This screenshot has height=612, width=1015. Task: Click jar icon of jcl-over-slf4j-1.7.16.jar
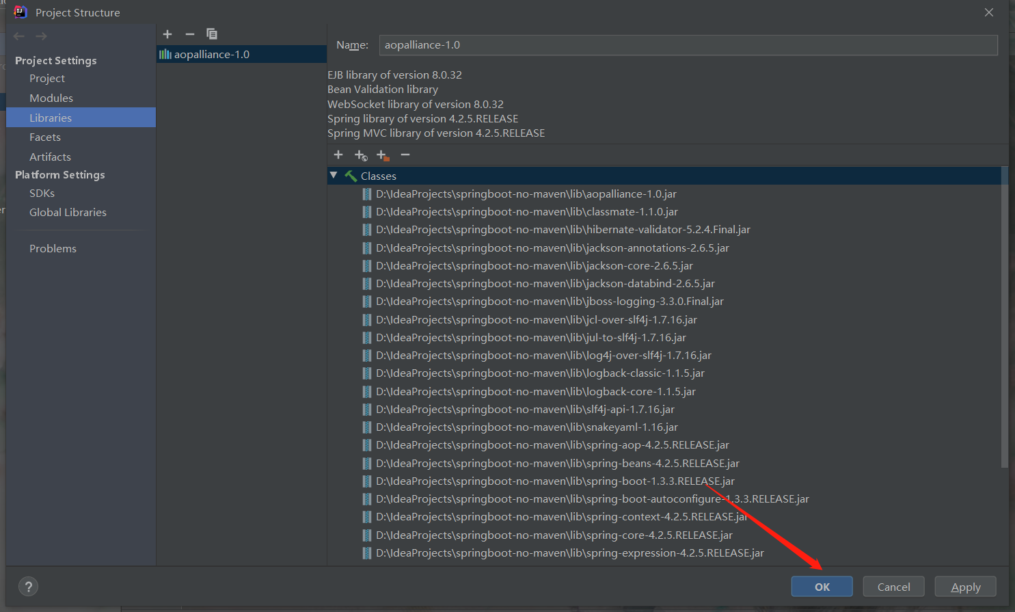(367, 320)
